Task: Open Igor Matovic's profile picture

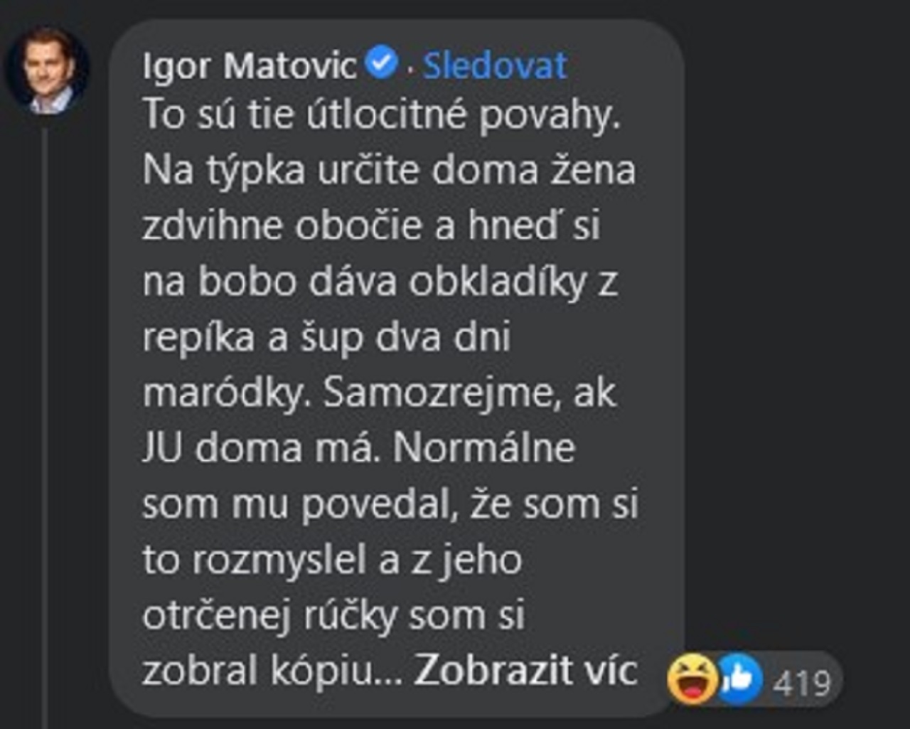Action: pos(48,70)
